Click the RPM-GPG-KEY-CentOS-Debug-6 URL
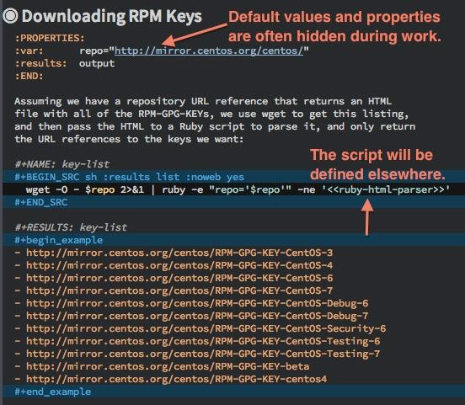 coord(197,303)
